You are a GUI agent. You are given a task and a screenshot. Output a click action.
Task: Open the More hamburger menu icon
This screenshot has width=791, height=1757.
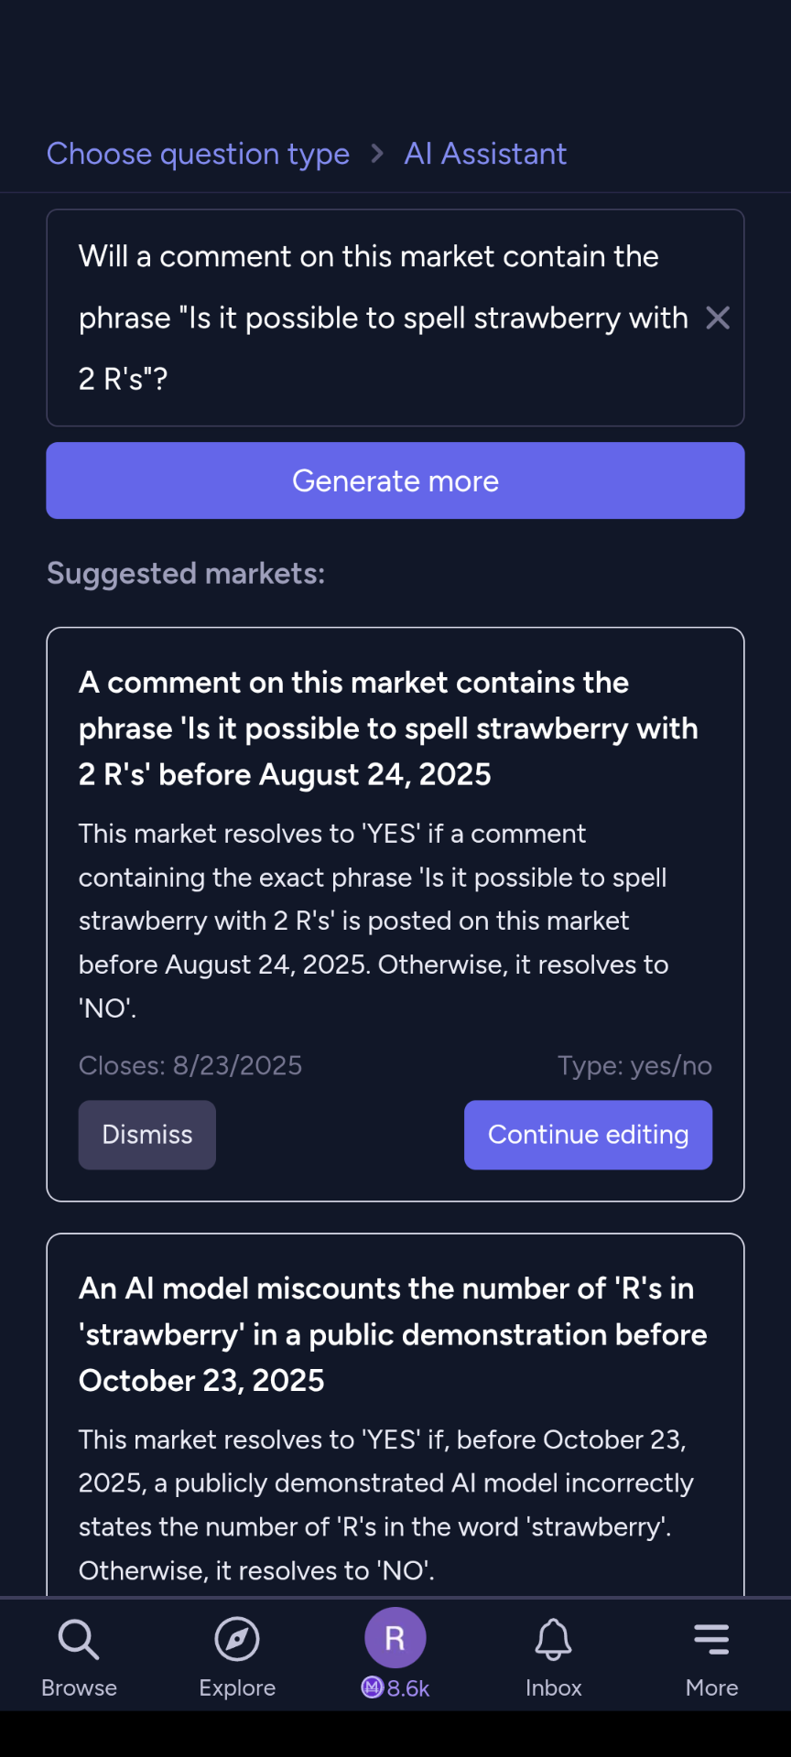click(x=711, y=1639)
